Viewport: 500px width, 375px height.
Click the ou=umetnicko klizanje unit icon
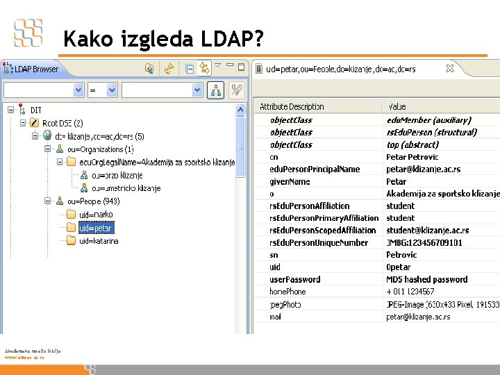pos(84,188)
